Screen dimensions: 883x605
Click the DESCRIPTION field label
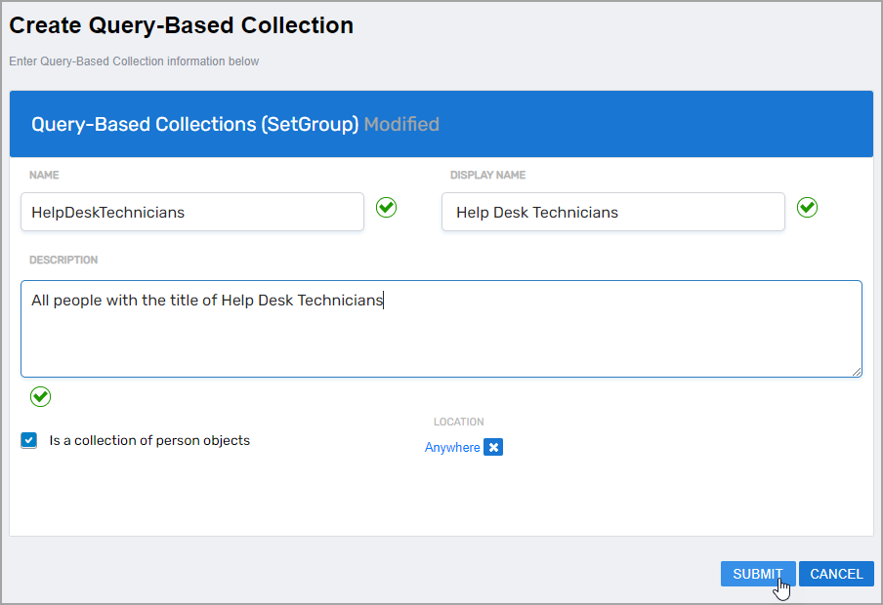point(63,261)
